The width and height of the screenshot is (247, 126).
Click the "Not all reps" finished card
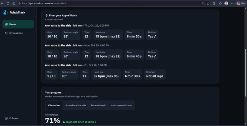pos(155,74)
